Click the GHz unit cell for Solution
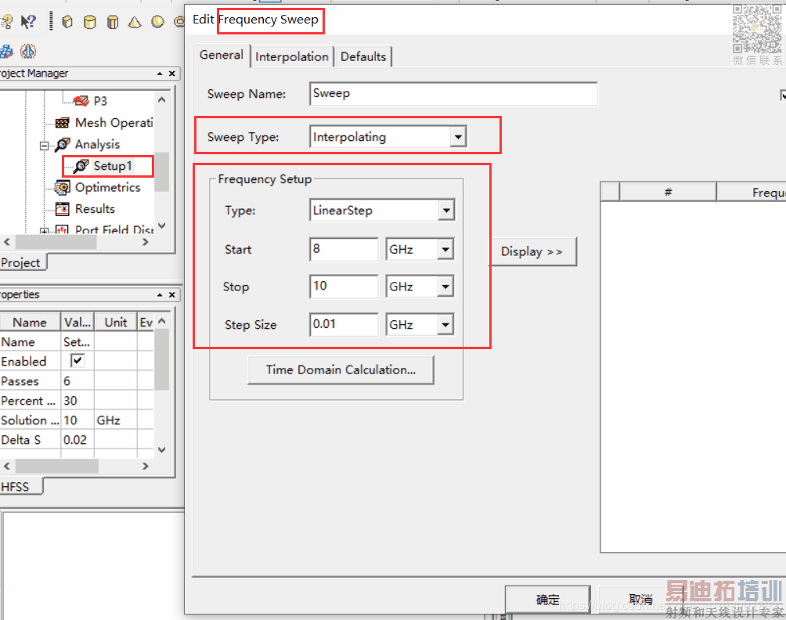 [115, 420]
